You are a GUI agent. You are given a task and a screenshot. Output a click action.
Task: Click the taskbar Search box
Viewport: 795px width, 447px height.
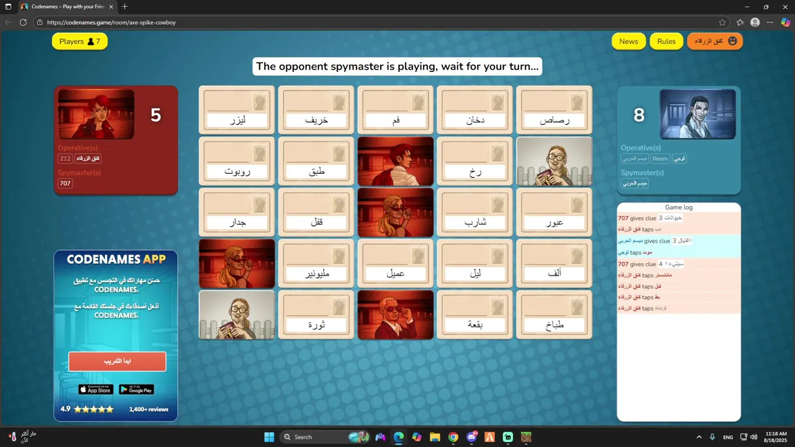click(x=325, y=437)
